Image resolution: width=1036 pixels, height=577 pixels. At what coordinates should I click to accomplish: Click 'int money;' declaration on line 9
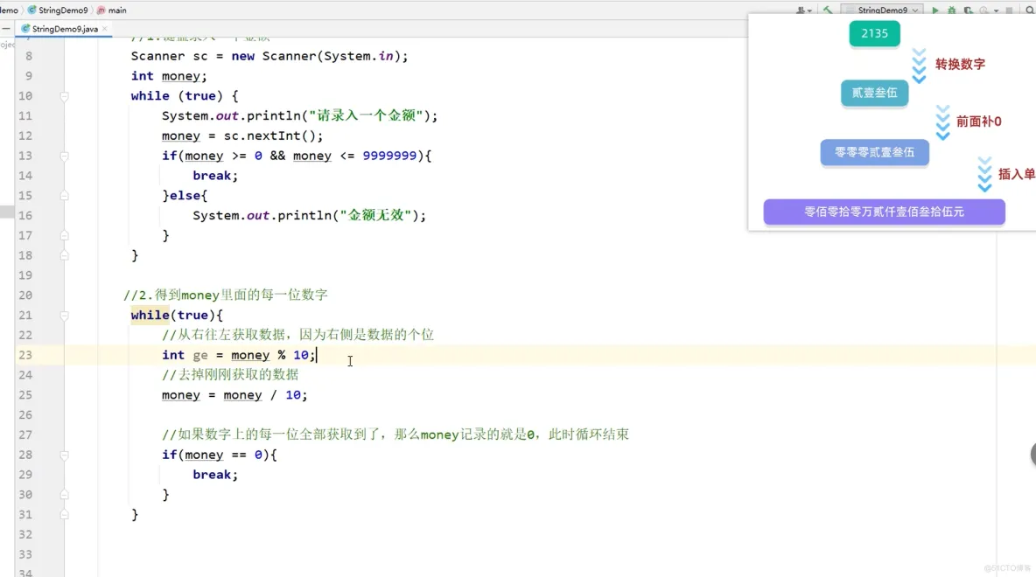(x=169, y=76)
